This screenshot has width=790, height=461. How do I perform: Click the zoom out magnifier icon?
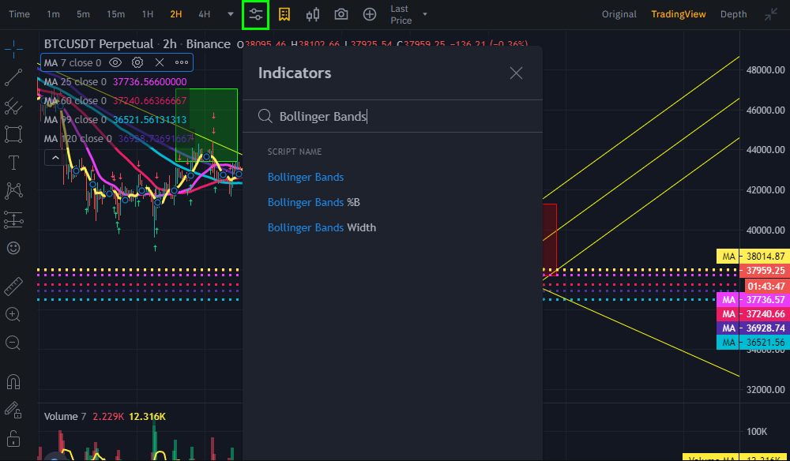[x=13, y=343]
